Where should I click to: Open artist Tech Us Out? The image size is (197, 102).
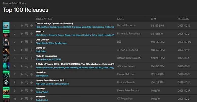click(42, 100)
